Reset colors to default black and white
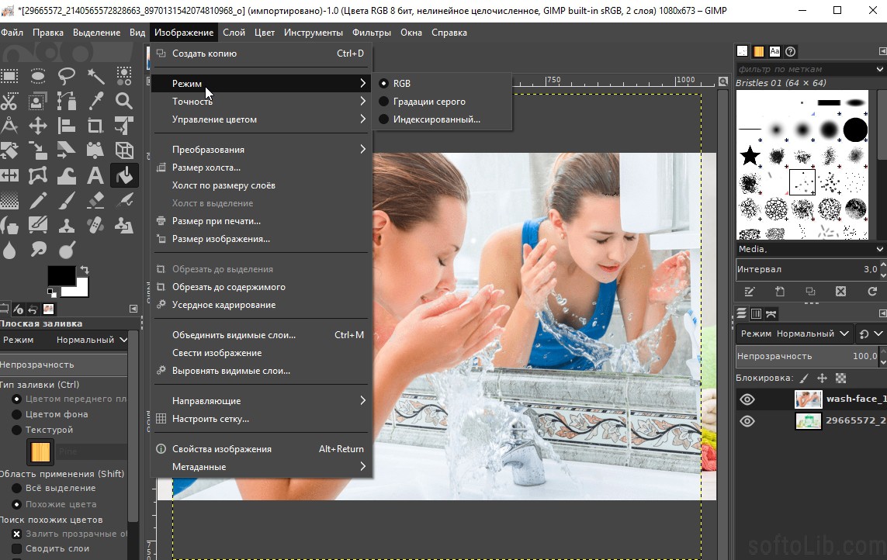This screenshot has width=887, height=560. [x=51, y=292]
